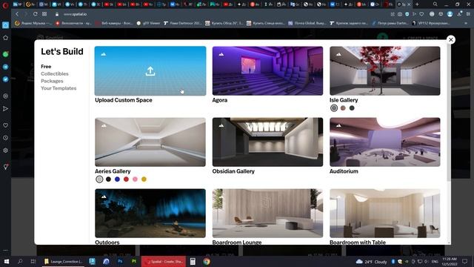The height and width of the screenshot is (267, 474).
Task: Choose the blue Aeries Gallery swatch
Action: [x=117, y=179]
